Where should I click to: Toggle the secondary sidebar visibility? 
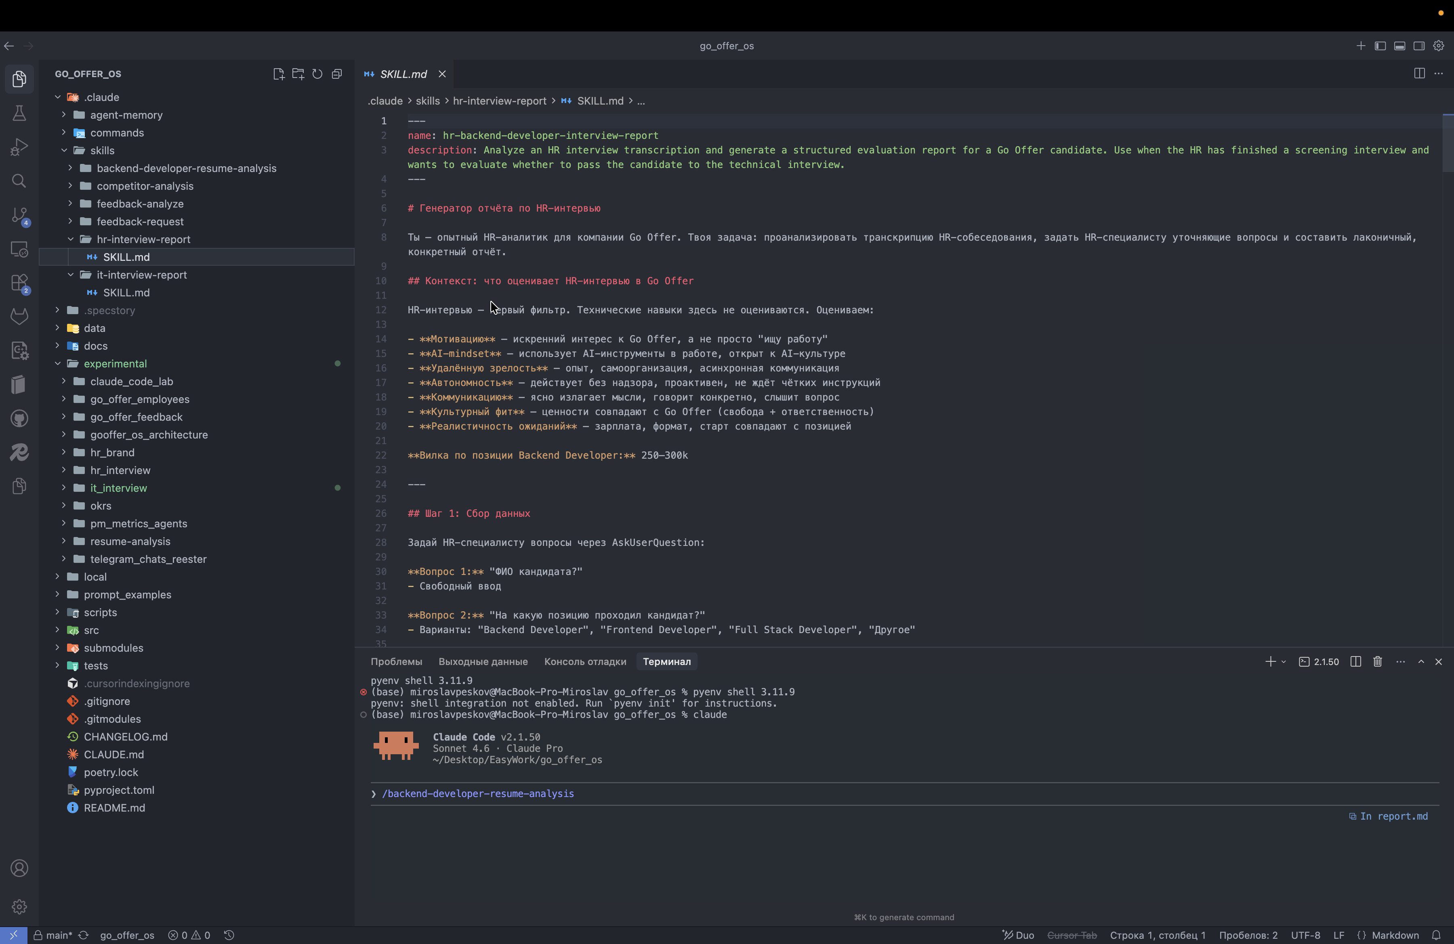1419,46
